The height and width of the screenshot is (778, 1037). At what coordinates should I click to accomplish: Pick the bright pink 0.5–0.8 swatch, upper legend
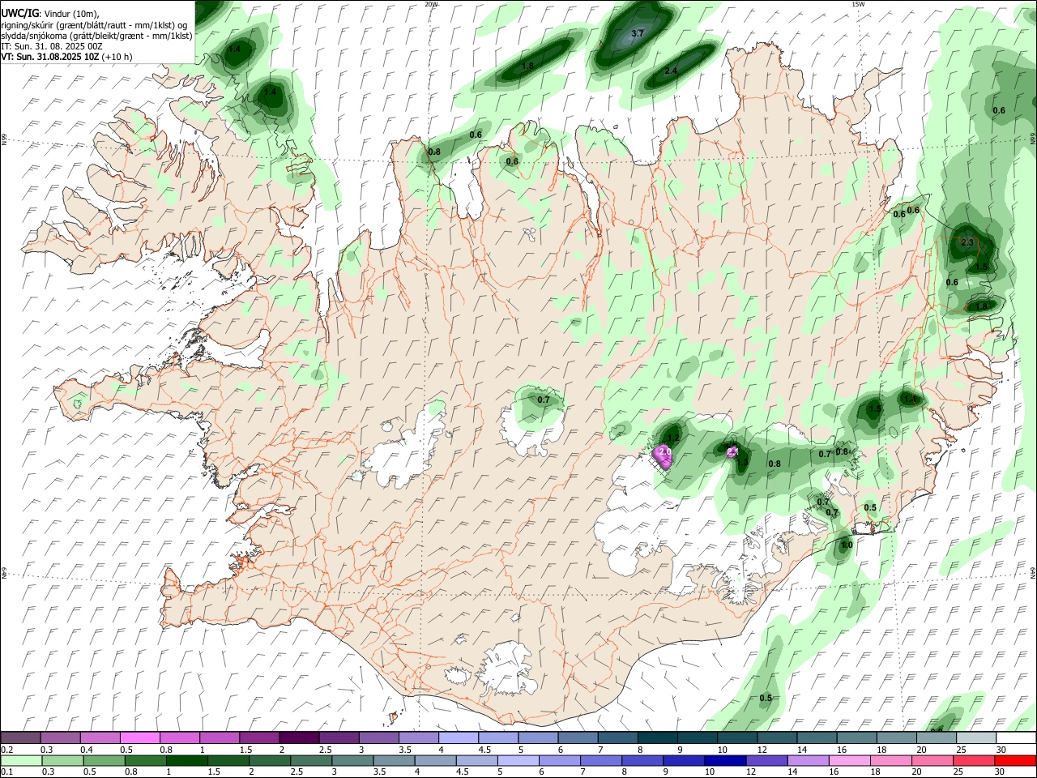pos(139,738)
